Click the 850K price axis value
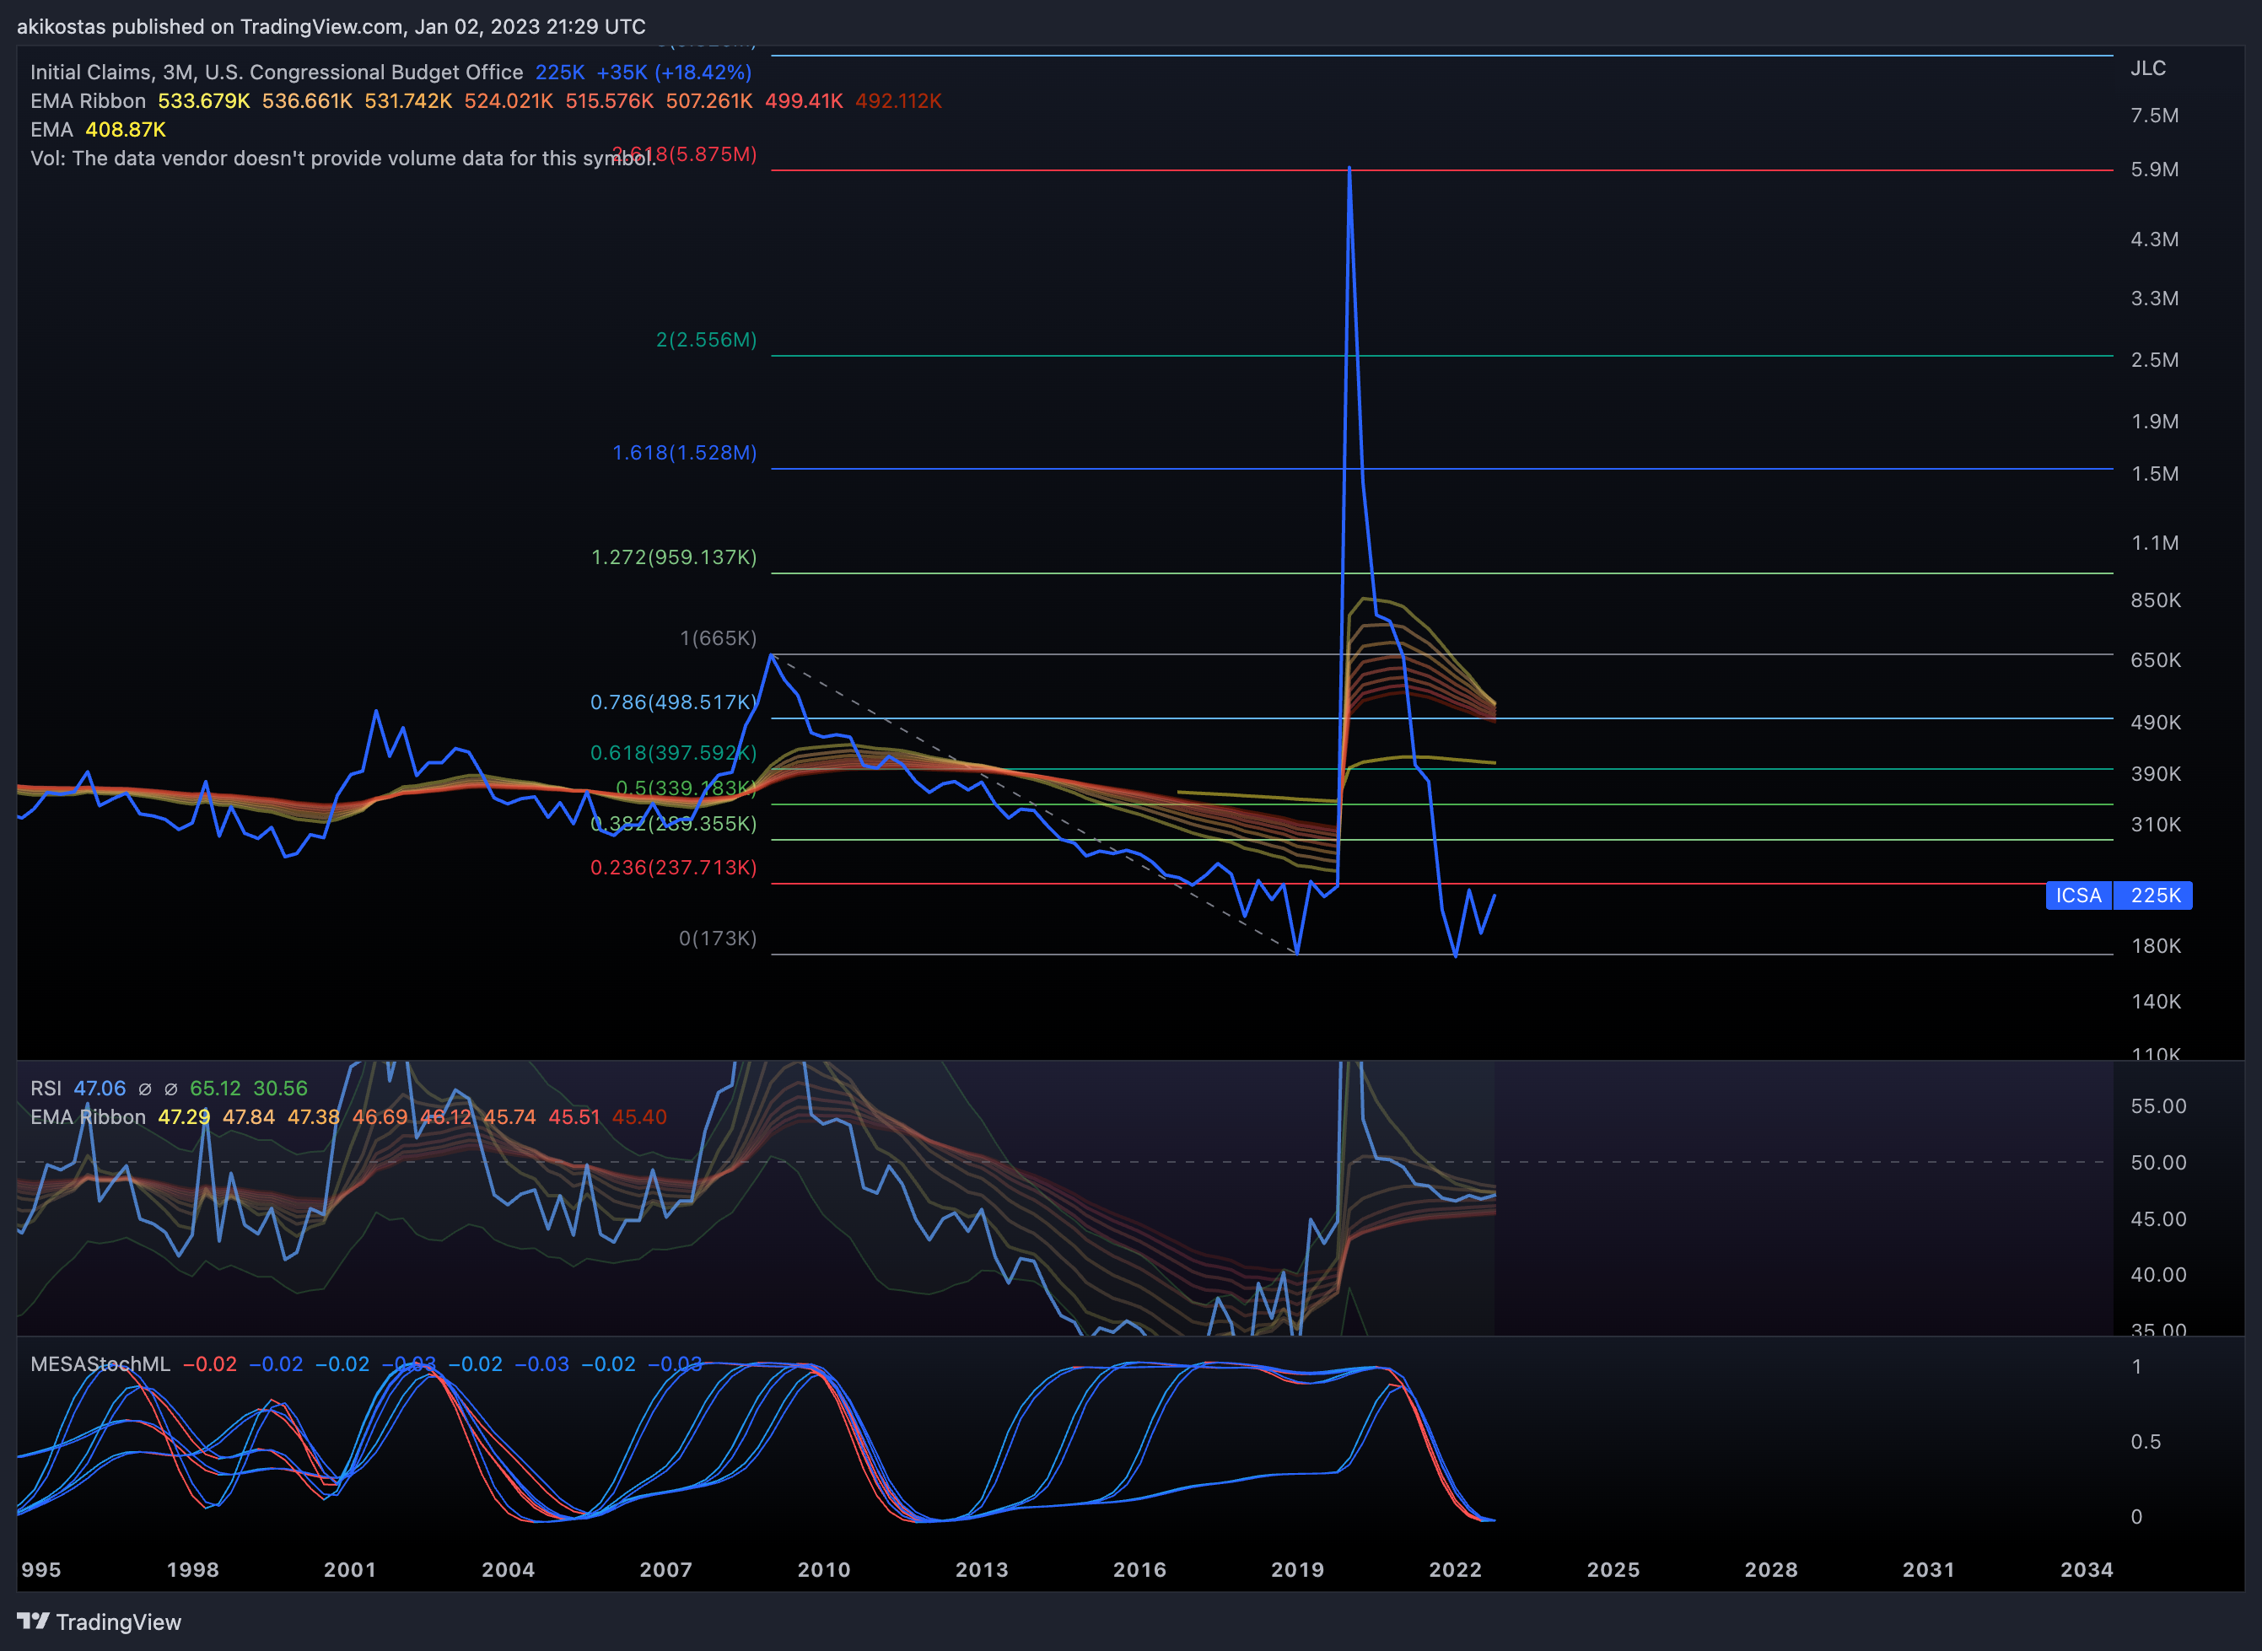Viewport: 2262px width, 1651px height. click(x=2156, y=600)
